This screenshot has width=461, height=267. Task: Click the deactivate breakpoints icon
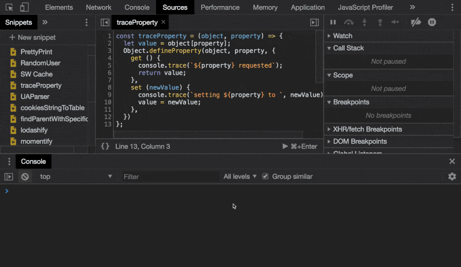click(x=416, y=22)
